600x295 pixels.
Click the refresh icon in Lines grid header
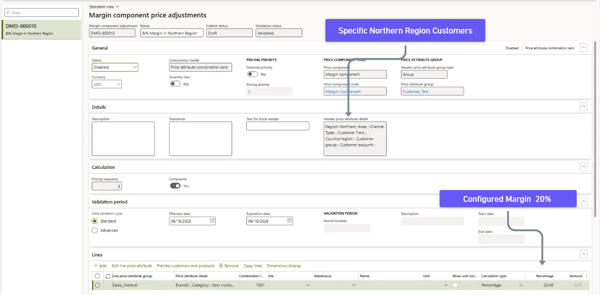click(108, 276)
